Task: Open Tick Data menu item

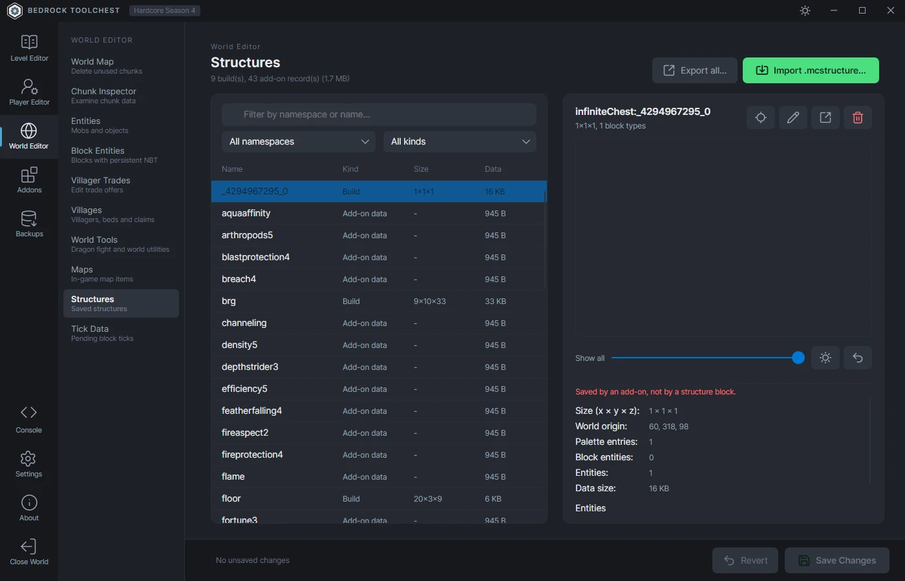Action: [x=121, y=333]
